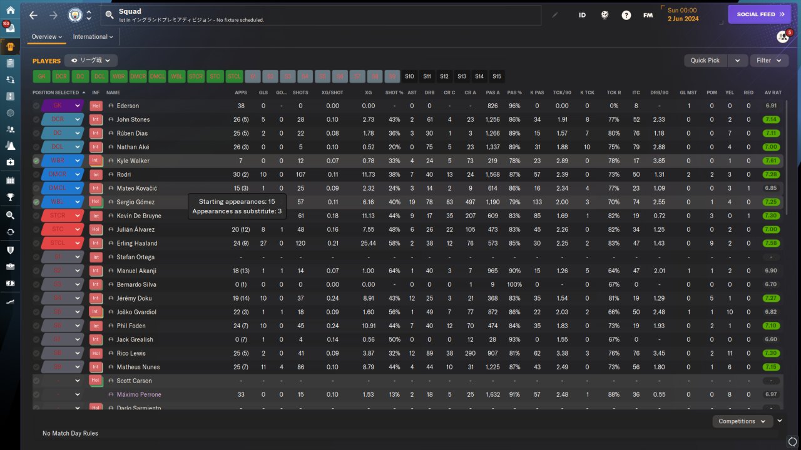Screen dimensions: 801x450
Task: Click the player list vertical scrollbar
Action: click(787, 156)
